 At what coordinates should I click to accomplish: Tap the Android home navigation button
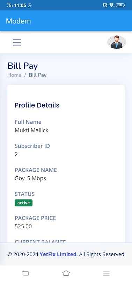click(66, 273)
